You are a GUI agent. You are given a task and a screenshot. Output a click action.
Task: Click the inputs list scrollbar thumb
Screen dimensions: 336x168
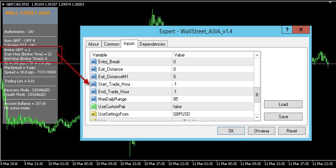pos(257,95)
